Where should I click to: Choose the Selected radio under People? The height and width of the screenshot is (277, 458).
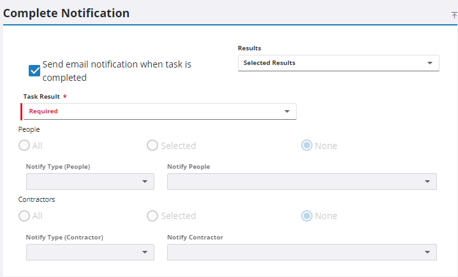tap(152, 145)
